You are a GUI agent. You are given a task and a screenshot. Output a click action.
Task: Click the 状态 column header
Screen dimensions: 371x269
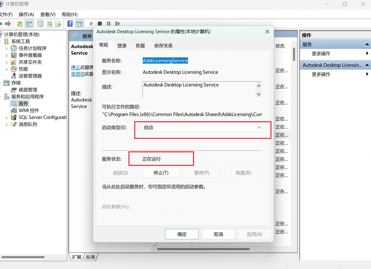280,46
